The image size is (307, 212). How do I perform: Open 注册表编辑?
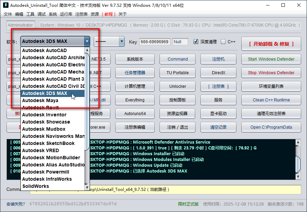[135, 127]
